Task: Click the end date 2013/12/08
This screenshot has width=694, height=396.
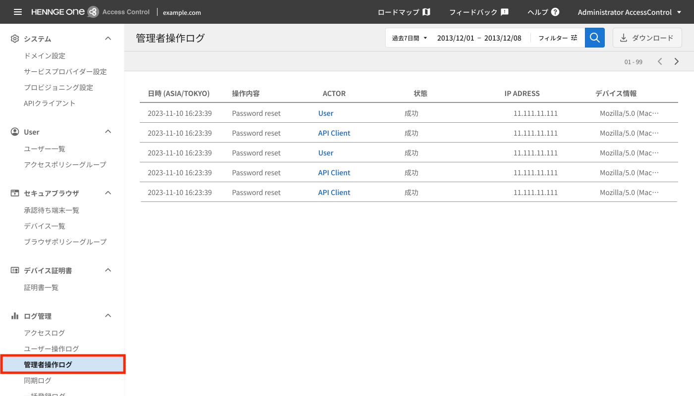Action: pyautogui.click(x=503, y=38)
